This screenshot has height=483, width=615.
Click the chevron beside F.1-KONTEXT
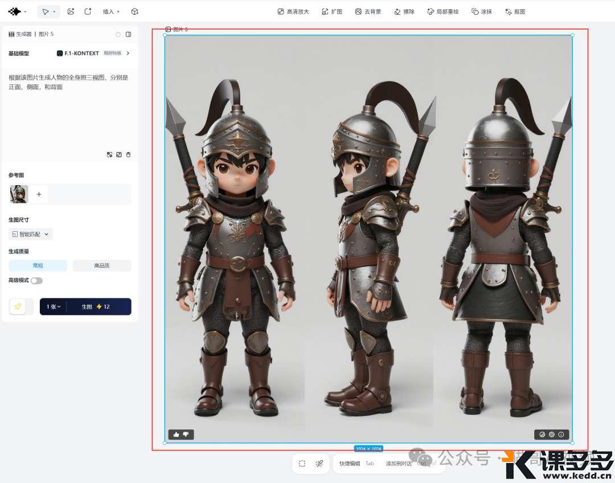pyautogui.click(x=128, y=54)
